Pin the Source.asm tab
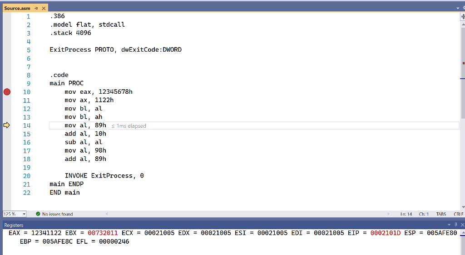 [36, 8]
